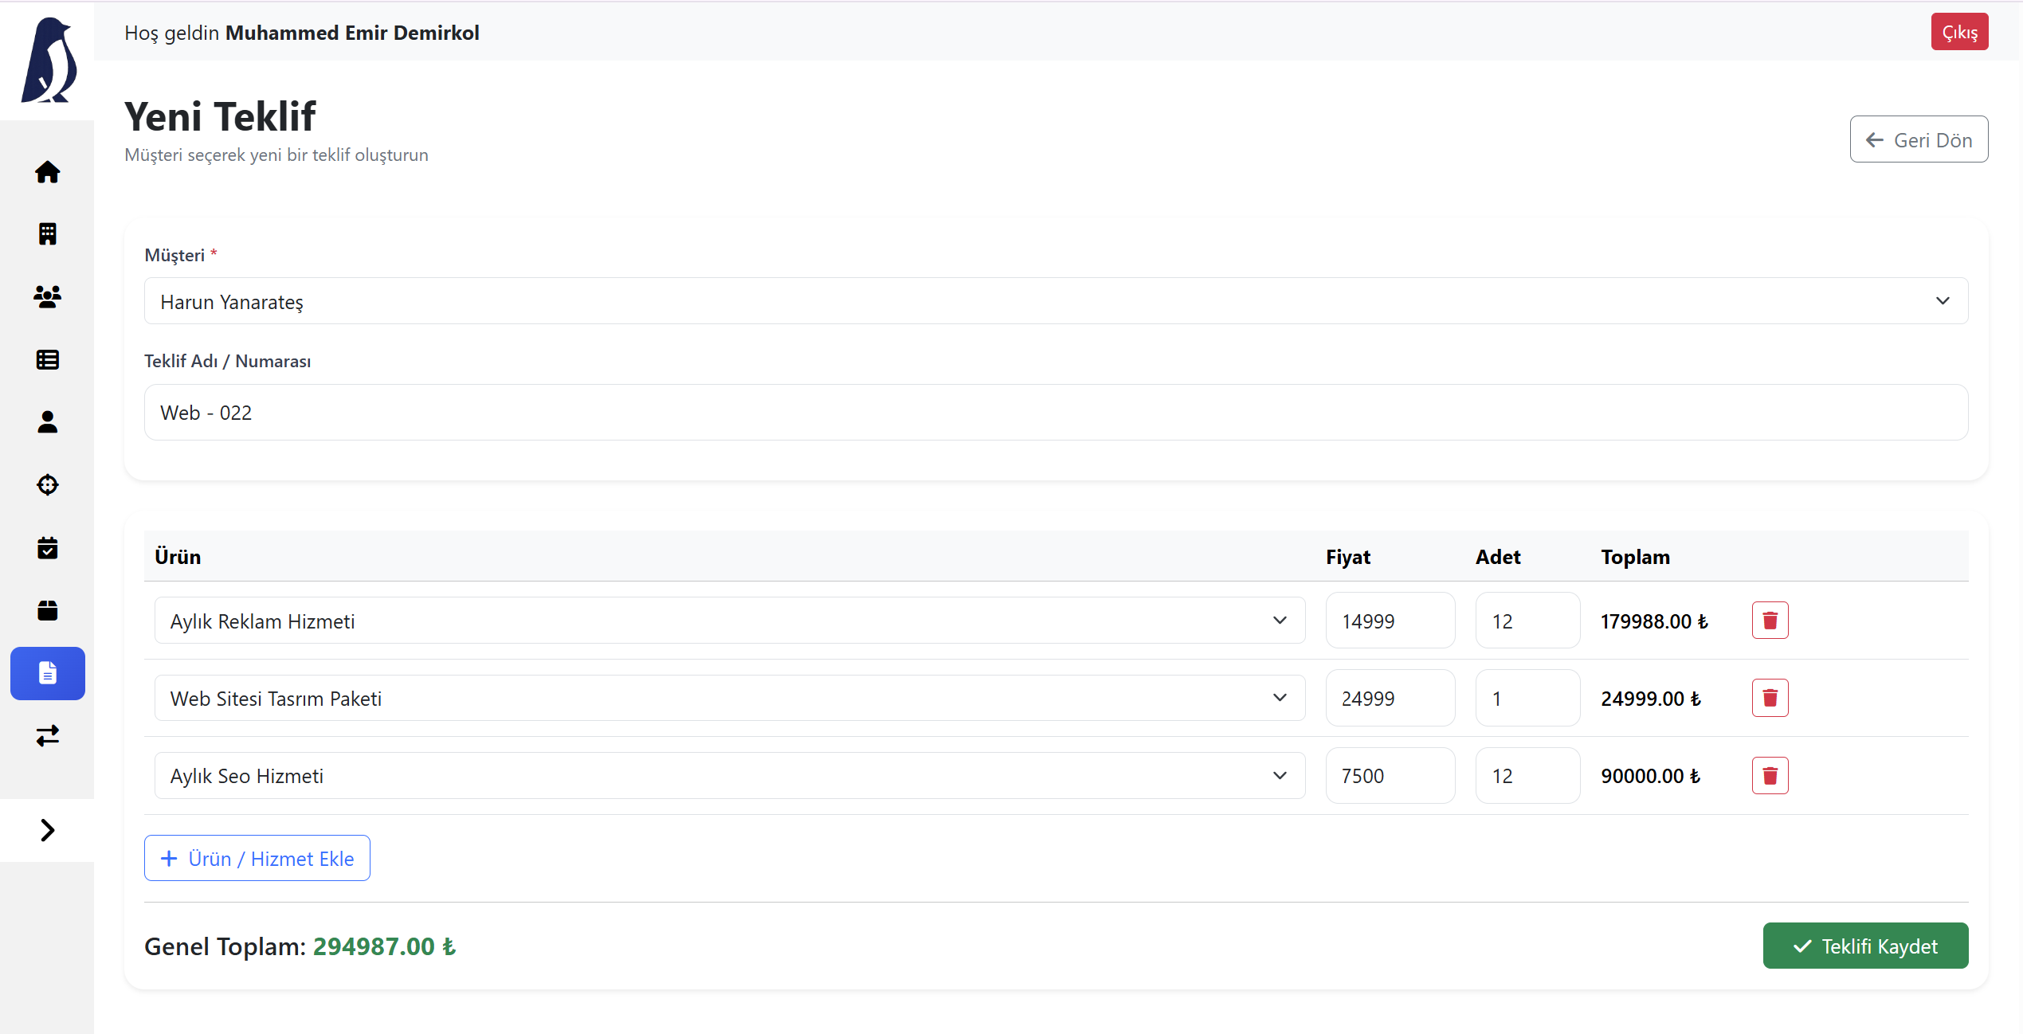Screen dimensions: 2023x1034
Task: Click the Ürün / Hizmet Ekle button
Action: tap(257, 858)
